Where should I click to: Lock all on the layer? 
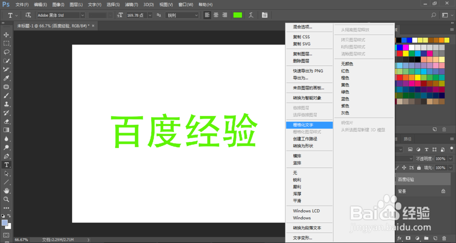point(419,168)
